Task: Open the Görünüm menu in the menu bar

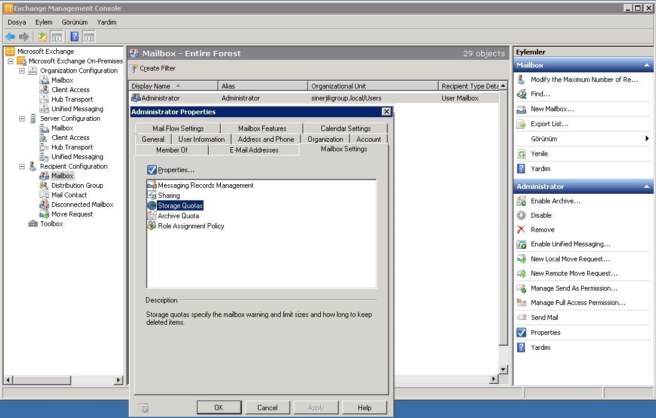Action: pos(75,22)
